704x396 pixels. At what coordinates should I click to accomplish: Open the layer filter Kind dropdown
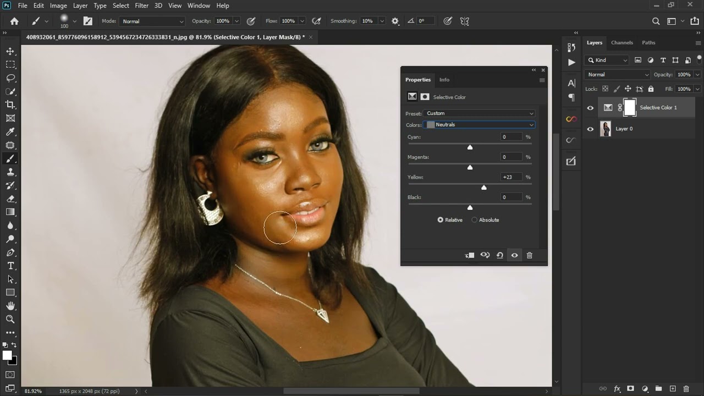pyautogui.click(x=608, y=60)
